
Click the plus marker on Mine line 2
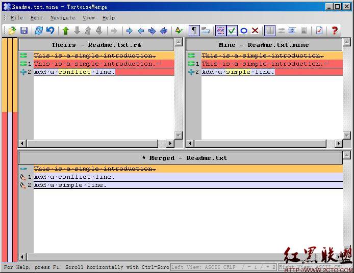point(191,72)
